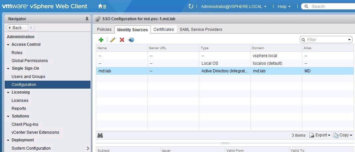
Task: Pin the Navigator panel with pushpin icon
Action: [87, 19]
